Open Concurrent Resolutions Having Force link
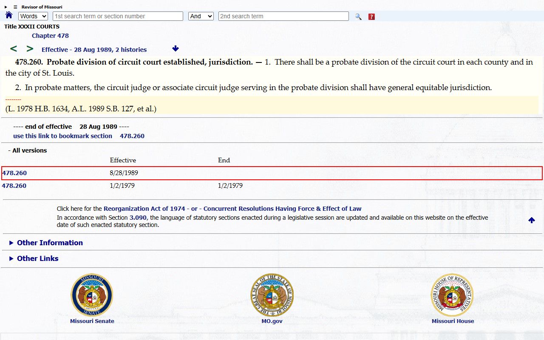Viewport: 544px width, 340px height. click(x=282, y=209)
